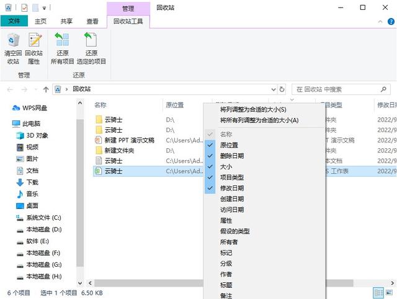Open the 查看 ribbon tab
Viewport: 397px width, 299px height.
coord(92,21)
